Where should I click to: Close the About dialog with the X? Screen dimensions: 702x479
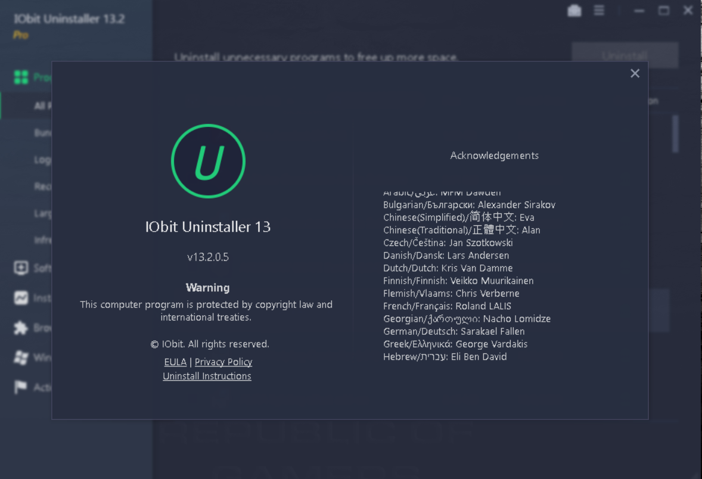pos(635,73)
